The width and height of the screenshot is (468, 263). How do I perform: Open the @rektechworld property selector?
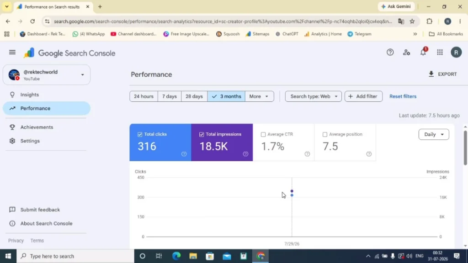click(x=47, y=75)
